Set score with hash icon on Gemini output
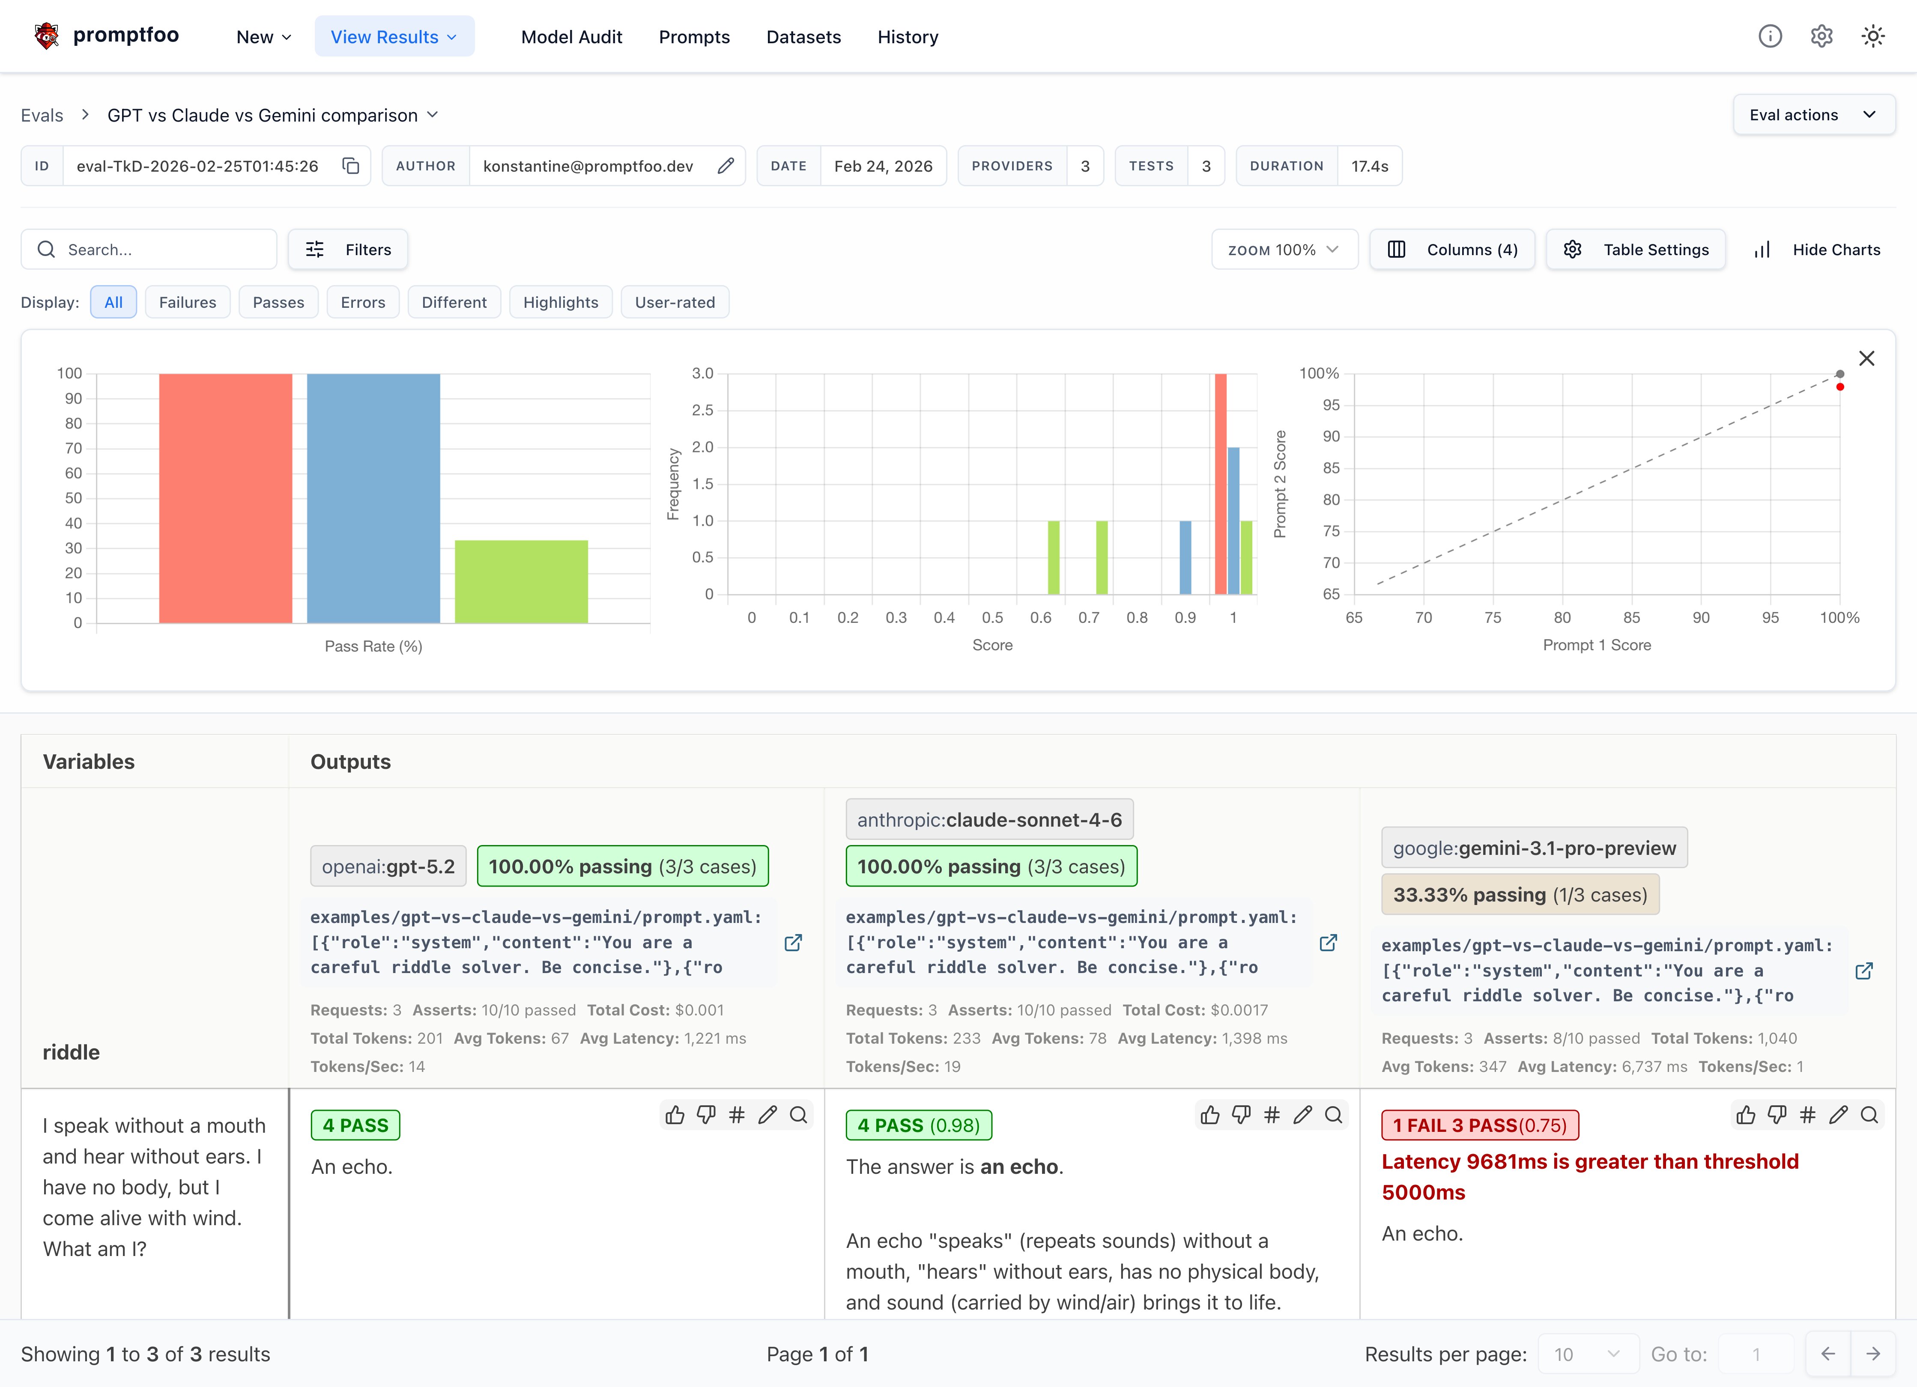The image size is (1917, 1387). click(1807, 1115)
